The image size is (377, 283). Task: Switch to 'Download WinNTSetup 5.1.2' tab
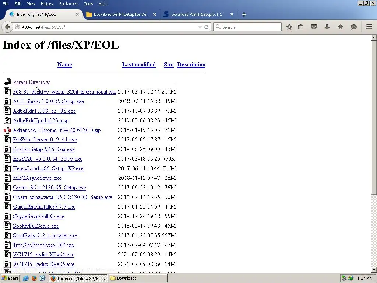(197, 14)
